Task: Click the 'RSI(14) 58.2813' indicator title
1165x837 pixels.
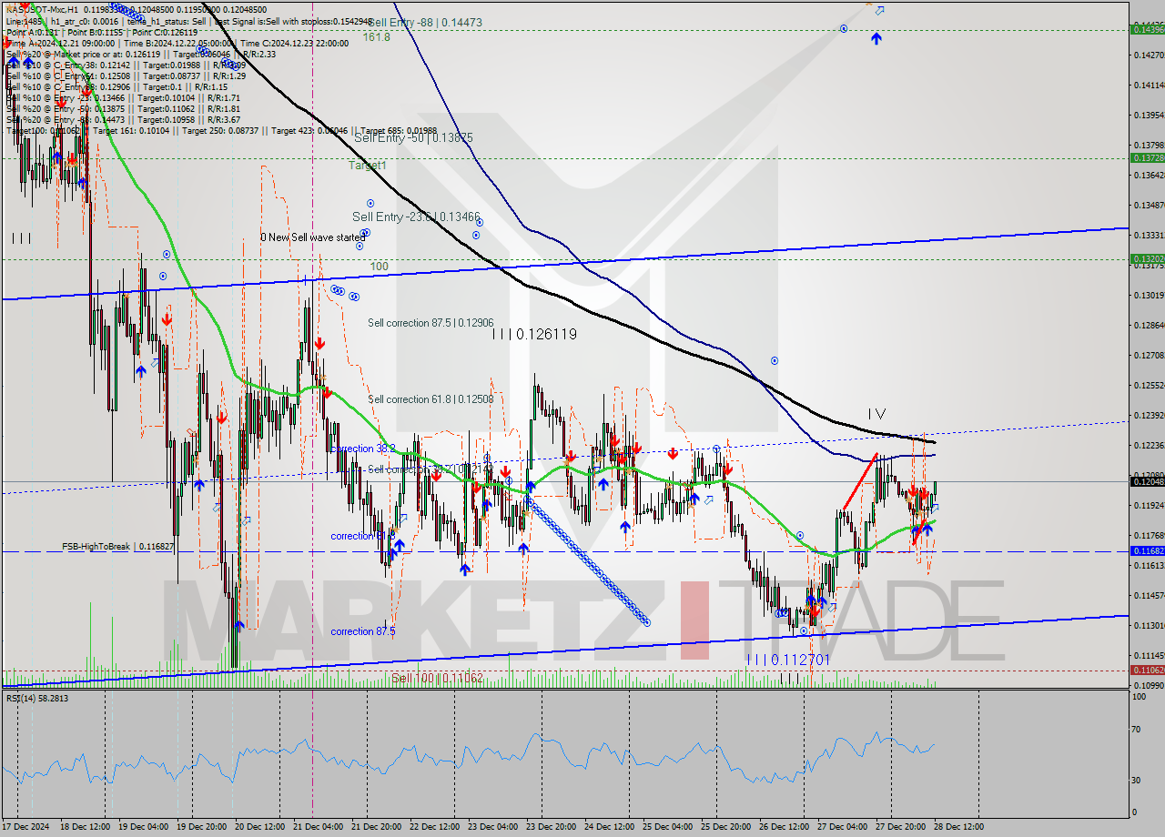Action: point(37,699)
